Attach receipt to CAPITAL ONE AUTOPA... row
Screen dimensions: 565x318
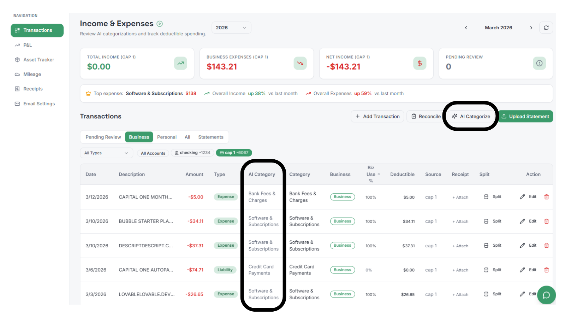click(460, 270)
